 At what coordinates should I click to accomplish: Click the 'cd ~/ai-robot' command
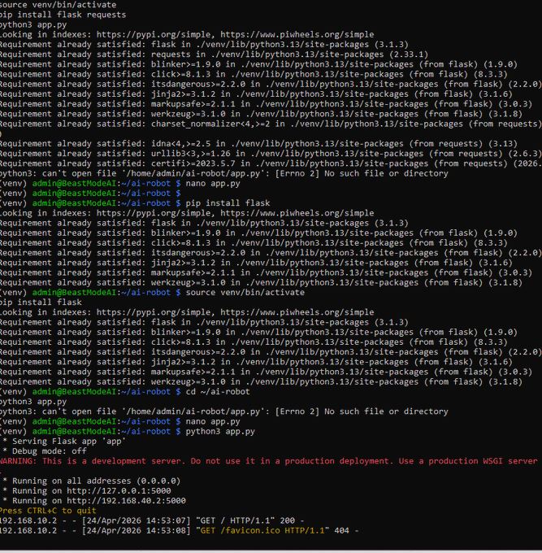pos(218,391)
